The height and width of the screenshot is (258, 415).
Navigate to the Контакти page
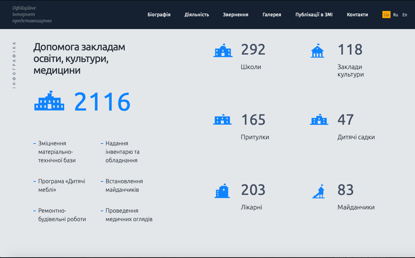(357, 15)
